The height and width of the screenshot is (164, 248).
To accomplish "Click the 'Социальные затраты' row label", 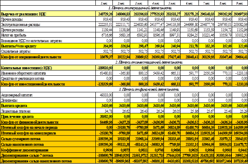I will pos(17,51).
